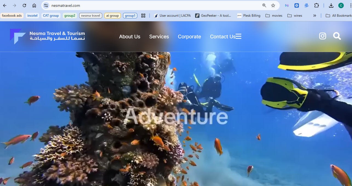Viewport: 352px width, 186px height.
Task: Open the Chrome Extensions puzzle icon
Action: (x=316, y=5)
